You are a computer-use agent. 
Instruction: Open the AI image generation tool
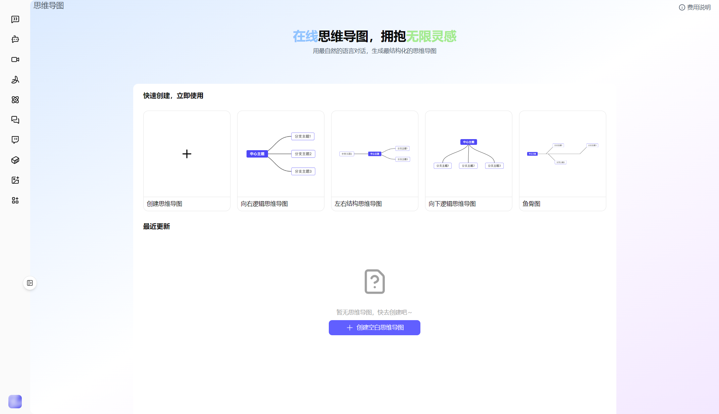pyautogui.click(x=15, y=180)
